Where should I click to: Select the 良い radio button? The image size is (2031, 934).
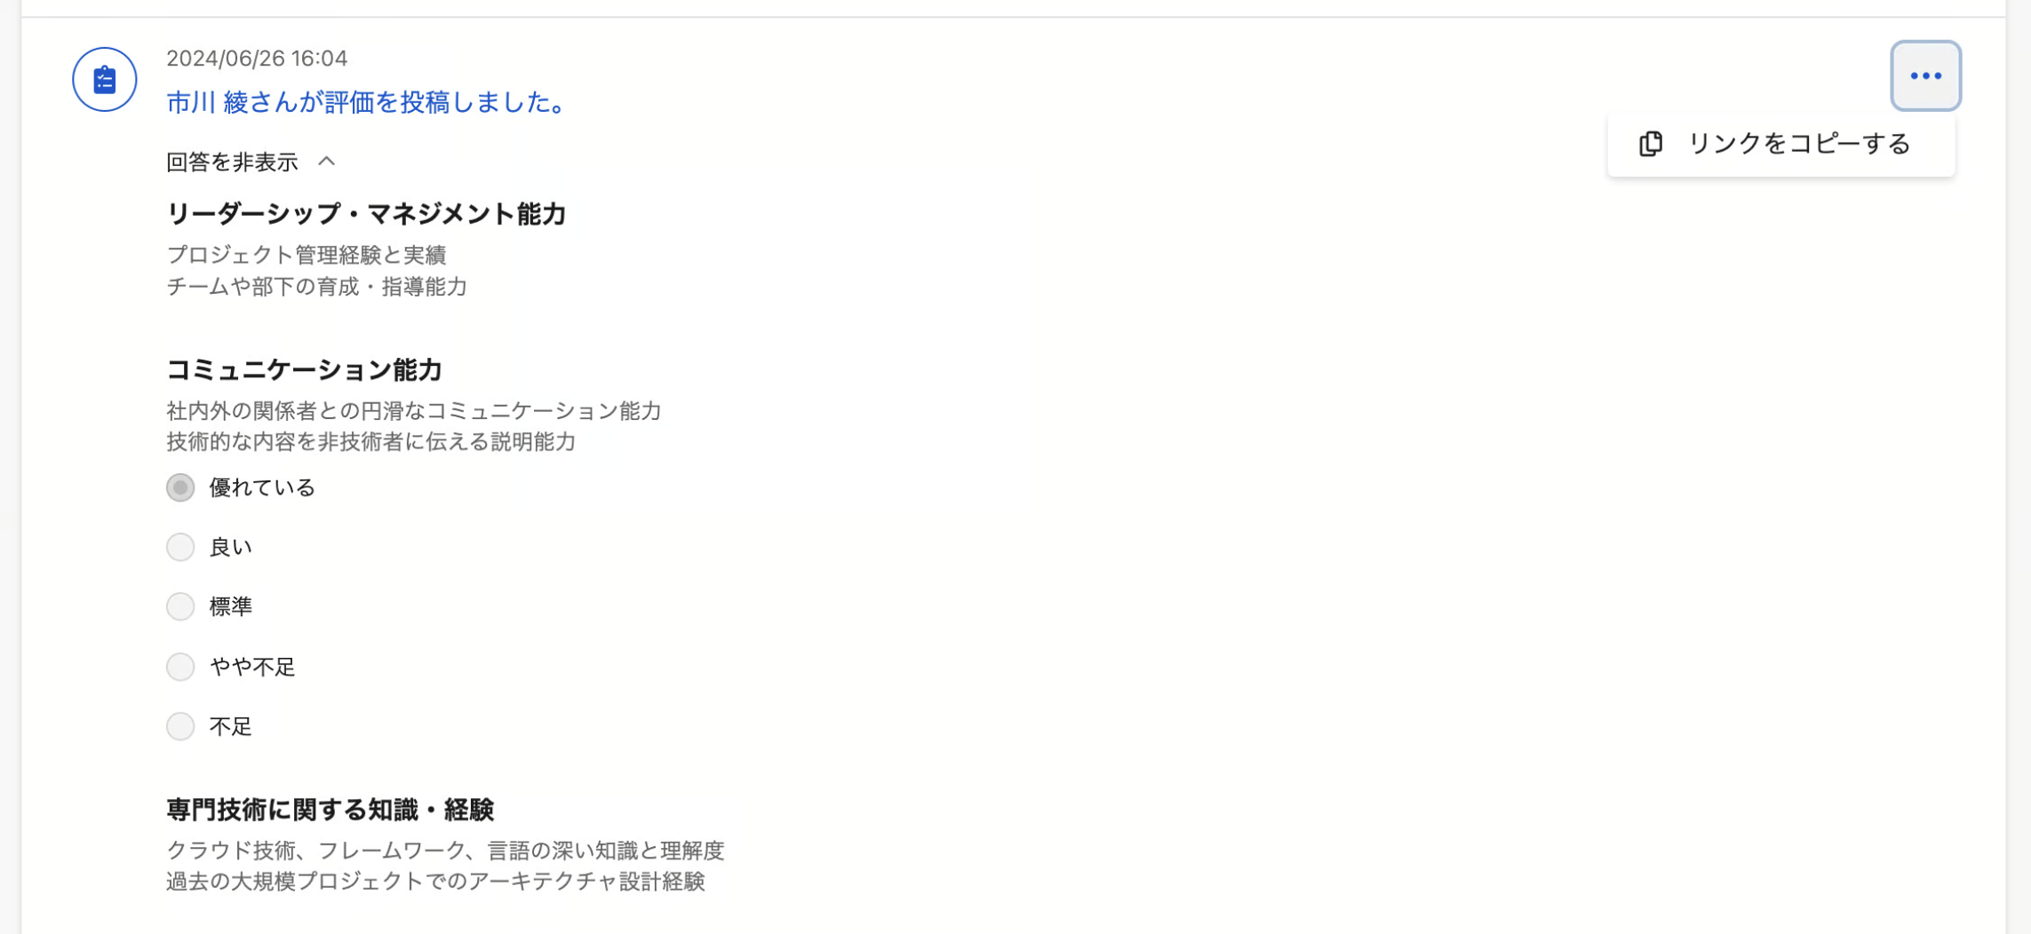click(x=180, y=548)
